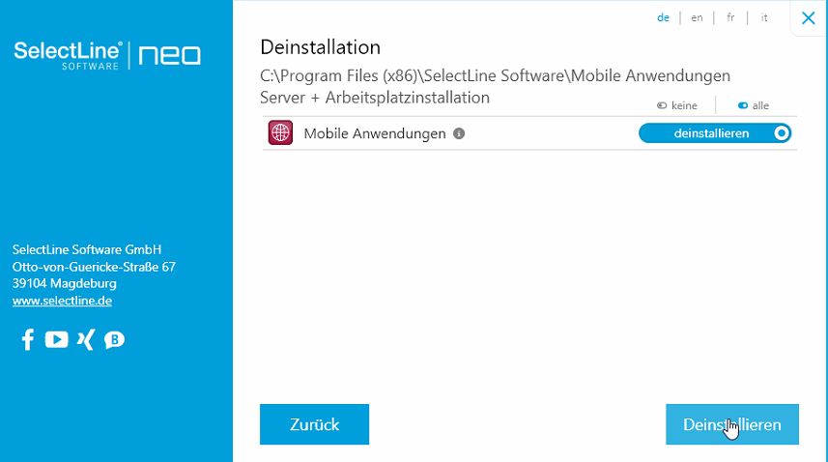Open the blog speech-bubble icon
This screenshot has height=462, width=828.
tap(114, 340)
